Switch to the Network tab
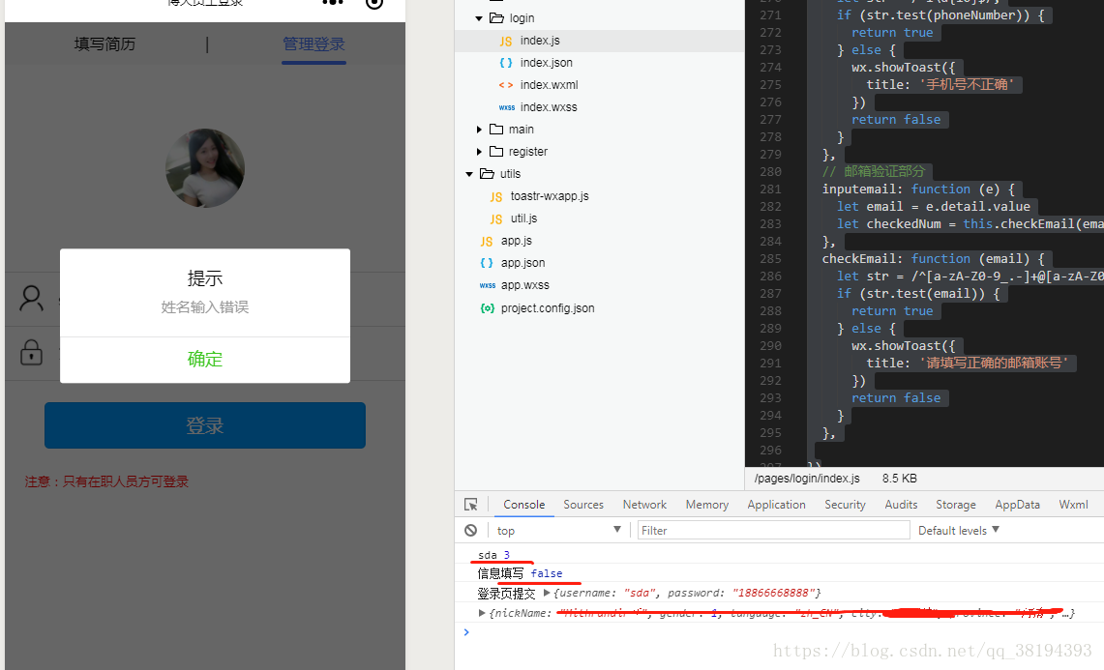This screenshot has height=670, width=1104. pos(644,505)
